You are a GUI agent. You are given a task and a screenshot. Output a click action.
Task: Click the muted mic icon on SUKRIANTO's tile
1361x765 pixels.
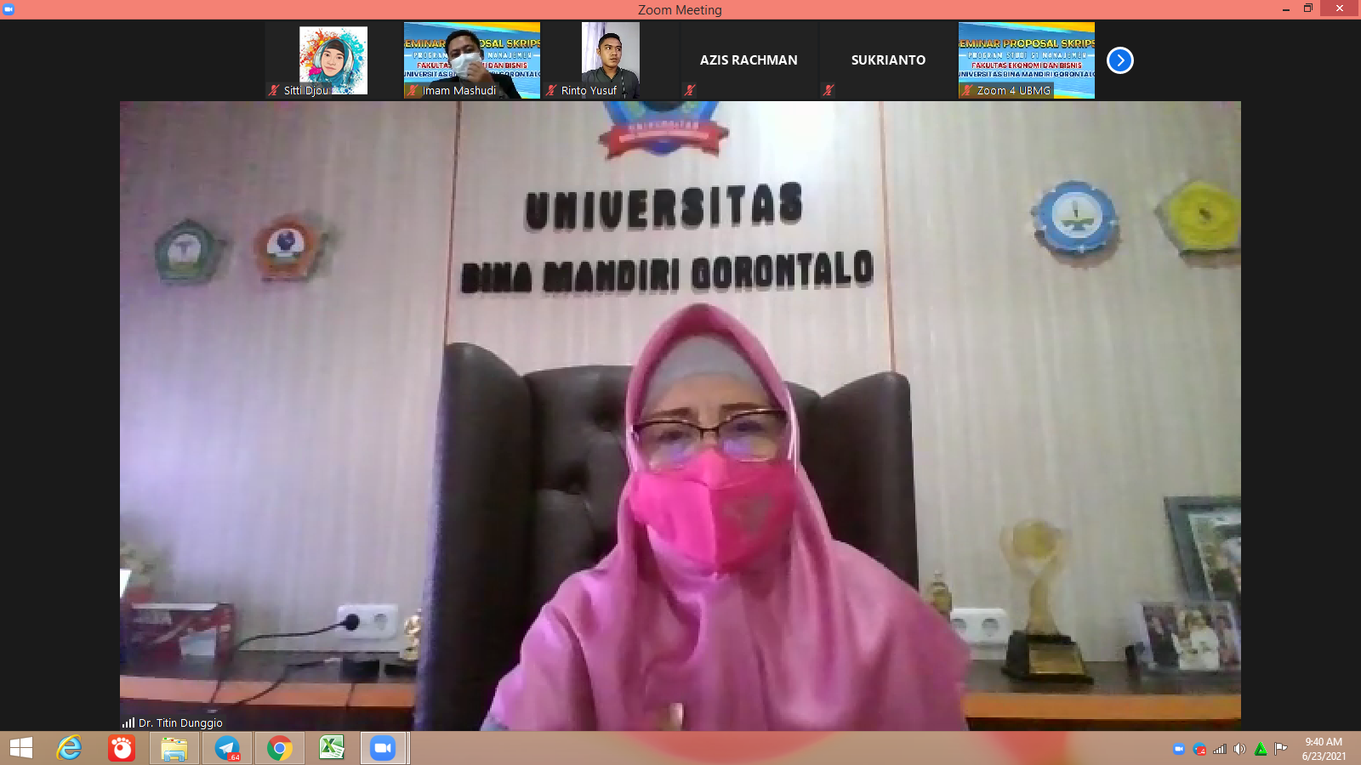[x=829, y=90]
